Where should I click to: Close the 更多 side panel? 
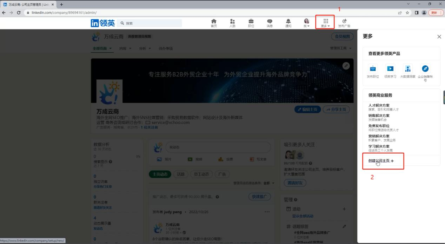439,37
